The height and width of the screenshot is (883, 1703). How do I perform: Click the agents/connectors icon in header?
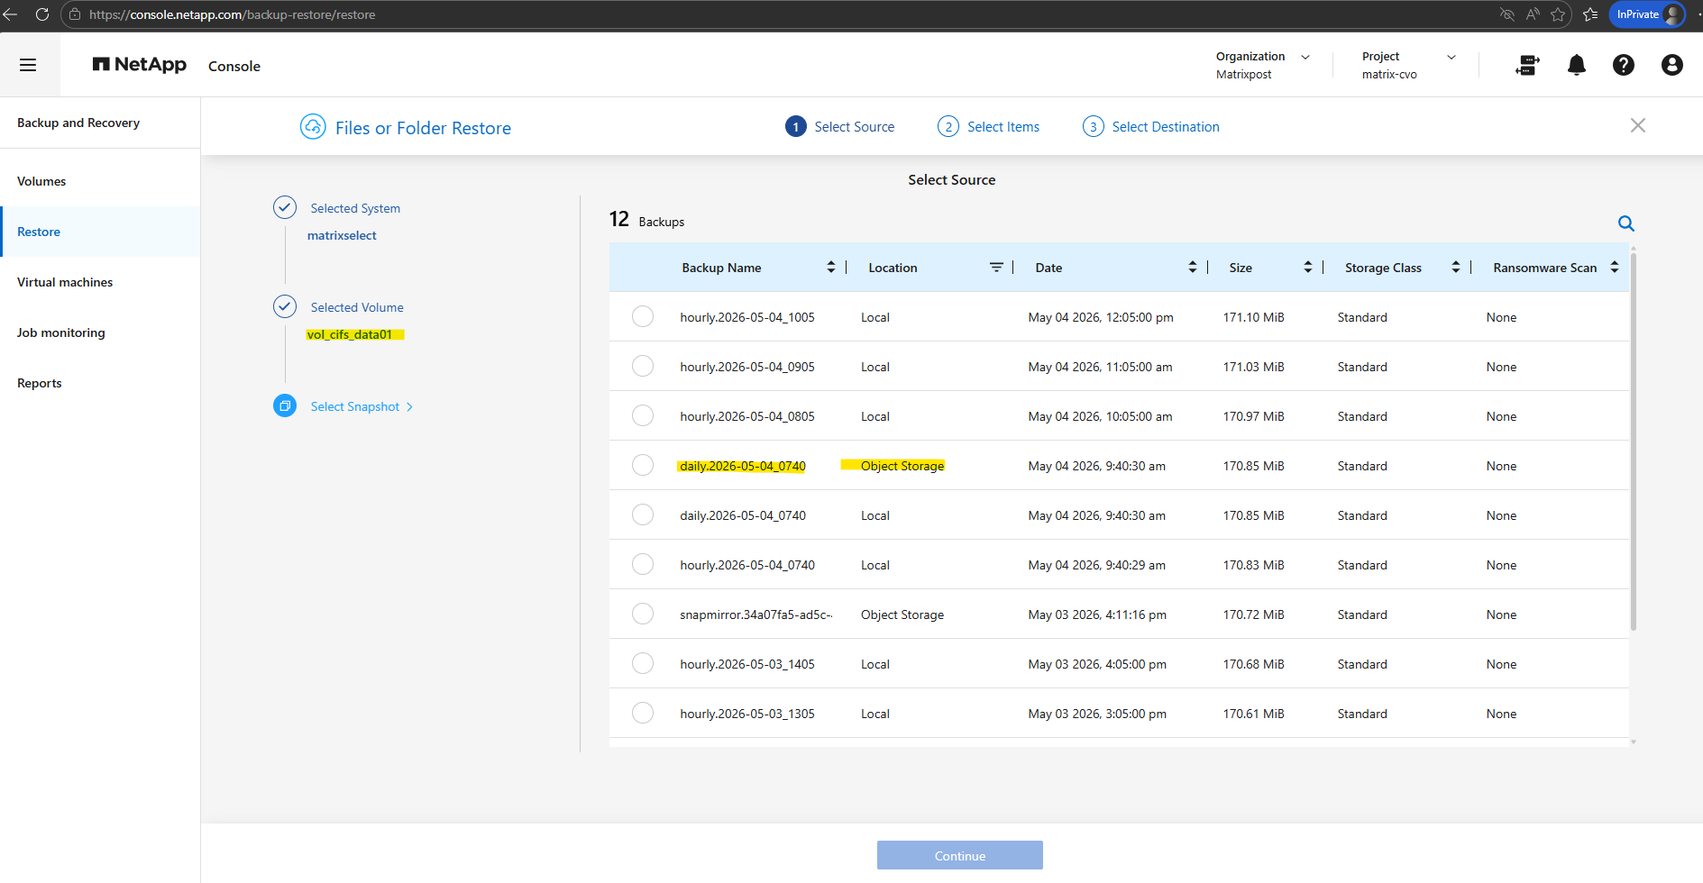coord(1527,65)
